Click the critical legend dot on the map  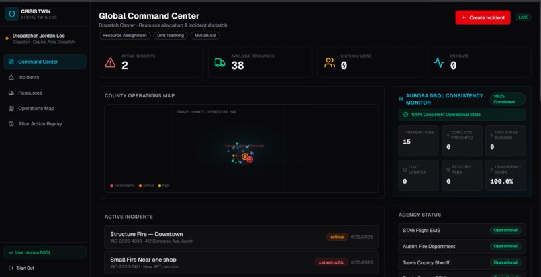pos(140,186)
